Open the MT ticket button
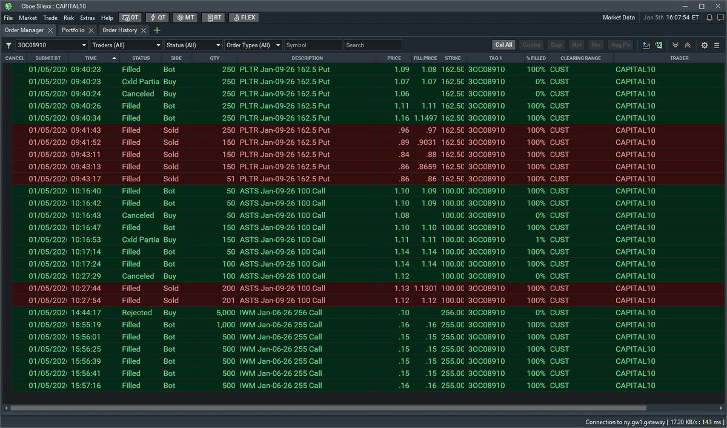727x428 pixels. [185, 18]
